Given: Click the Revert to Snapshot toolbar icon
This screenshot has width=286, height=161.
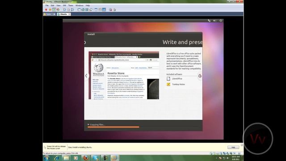Looking at the screenshot, I should click(68, 10).
